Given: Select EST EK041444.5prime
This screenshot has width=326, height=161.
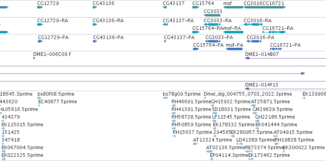Looking at the screenshot, I should click(276, 125).
